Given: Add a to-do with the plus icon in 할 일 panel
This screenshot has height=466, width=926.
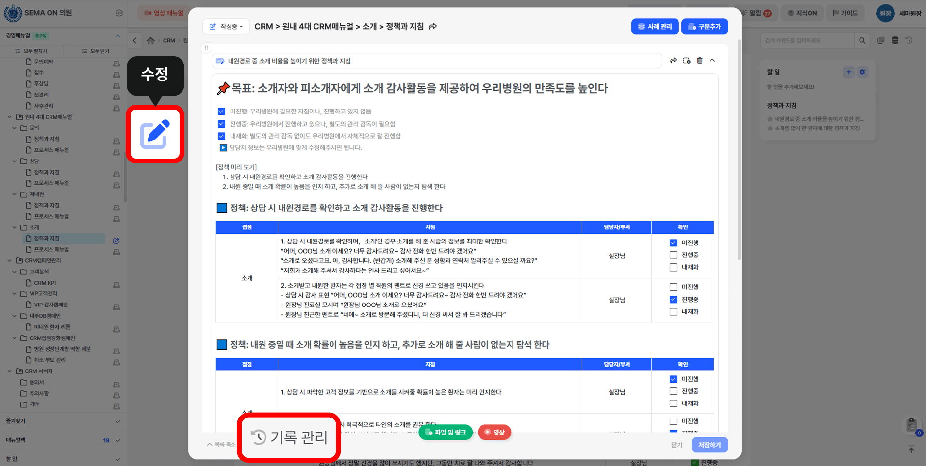Looking at the screenshot, I should point(849,72).
